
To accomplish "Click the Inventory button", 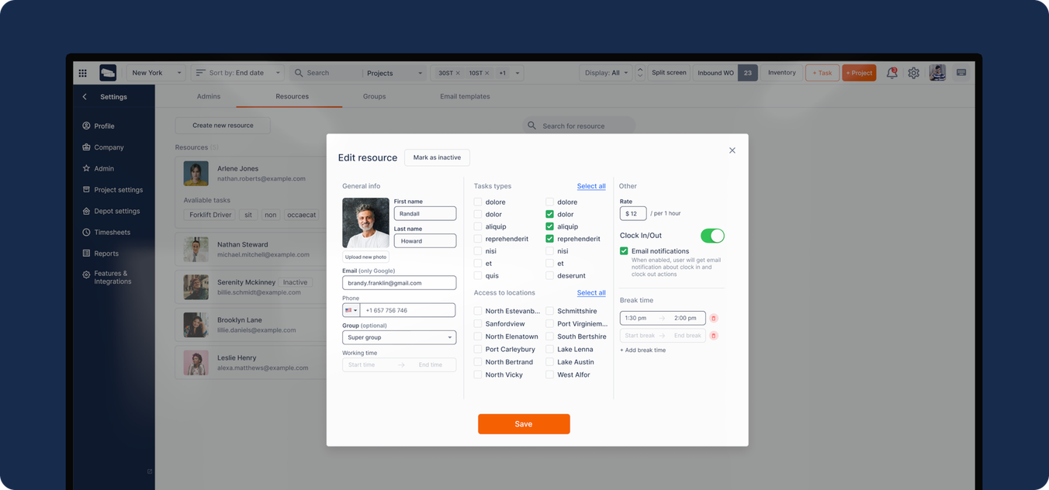I will (x=781, y=73).
